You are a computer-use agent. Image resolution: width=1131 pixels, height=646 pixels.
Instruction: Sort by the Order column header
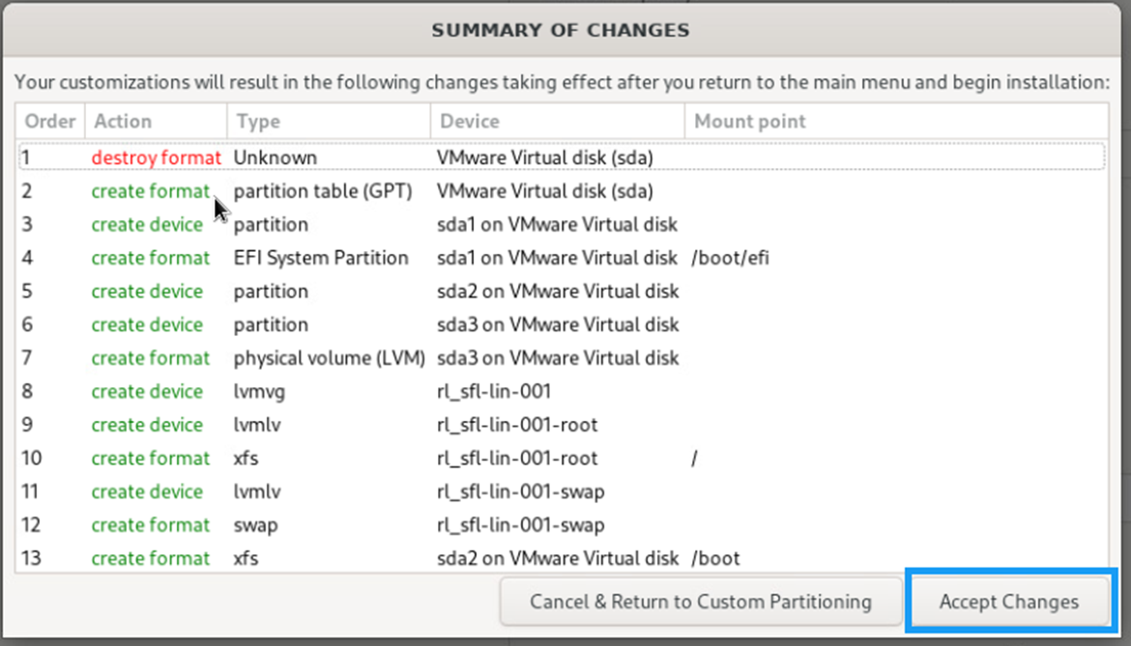49,121
